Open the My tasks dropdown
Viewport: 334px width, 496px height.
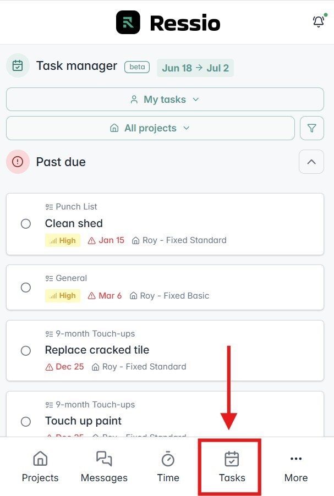[x=164, y=99]
